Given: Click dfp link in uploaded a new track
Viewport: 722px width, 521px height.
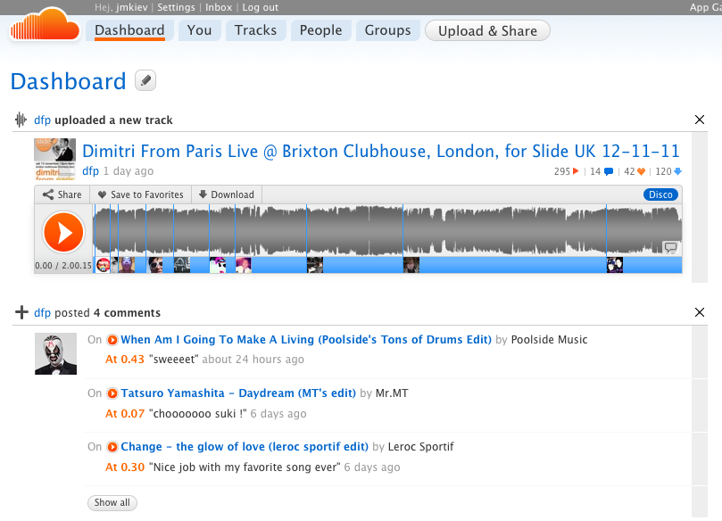Looking at the screenshot, I should [42, 120].
